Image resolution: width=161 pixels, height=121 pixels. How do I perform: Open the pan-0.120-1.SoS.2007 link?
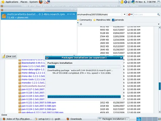tap(33, 99)
